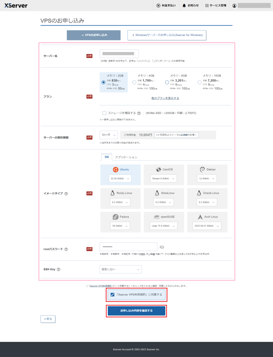
Task: Open the Arch Linux 2023.09.01 dropdown
Action: click(x=207, y=226)
